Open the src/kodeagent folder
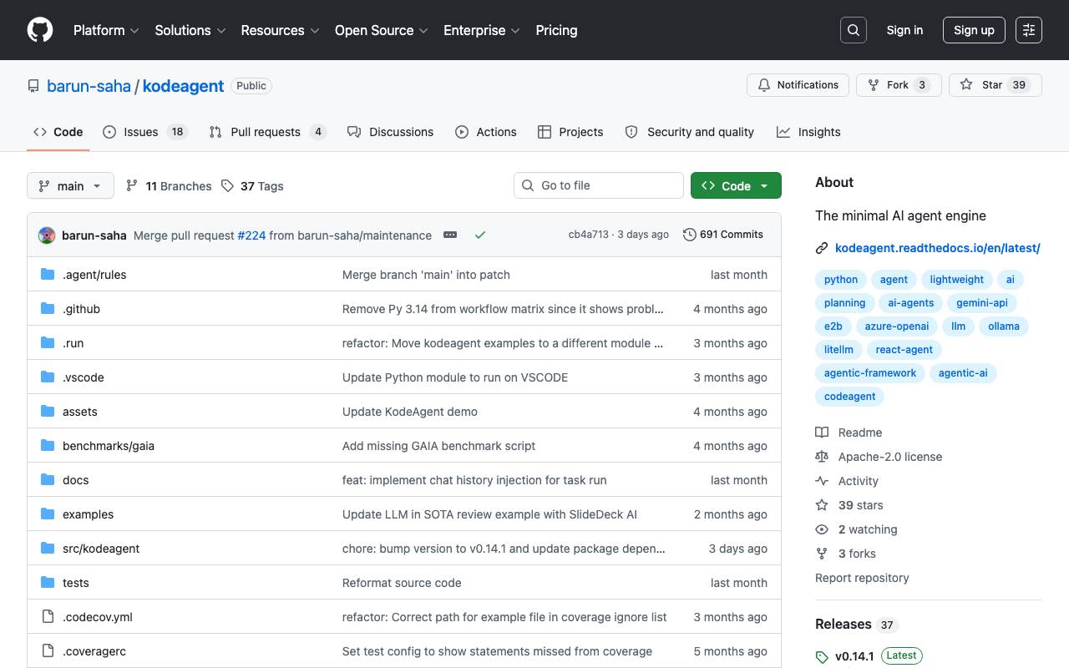Image resolution: width=1069 pixels, height=668 pixels. 101,549
